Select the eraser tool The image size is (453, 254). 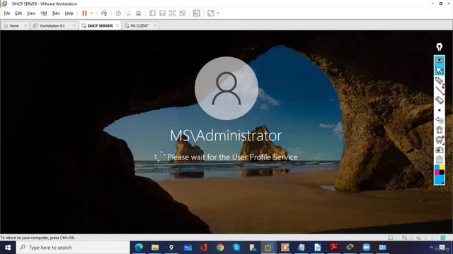[439, 100]
